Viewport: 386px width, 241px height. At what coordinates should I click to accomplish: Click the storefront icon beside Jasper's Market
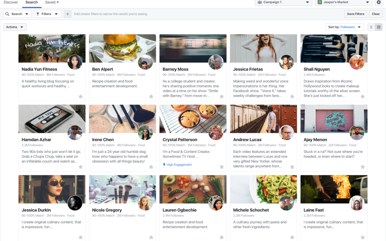(320, 2)
